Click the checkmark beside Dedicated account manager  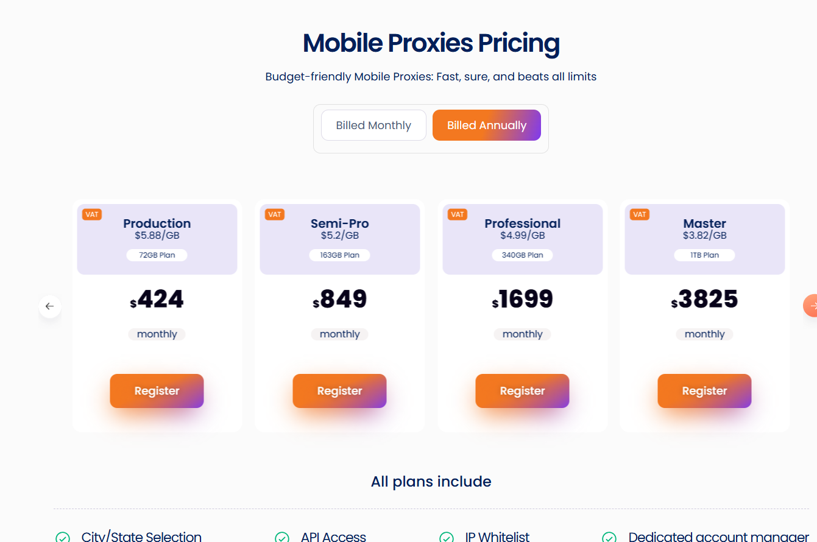609,538
